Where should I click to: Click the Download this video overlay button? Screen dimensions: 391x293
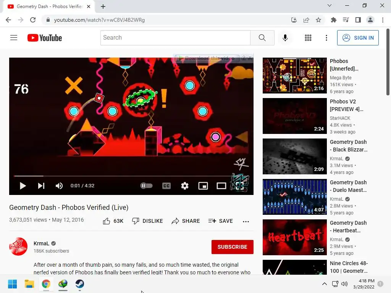click(207, 58)
